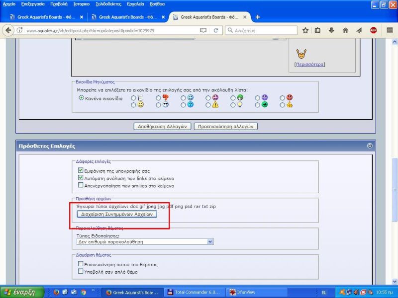Open the Σελιδοδείκτες menu
The image size is (398, 298).
coord(110,3)
